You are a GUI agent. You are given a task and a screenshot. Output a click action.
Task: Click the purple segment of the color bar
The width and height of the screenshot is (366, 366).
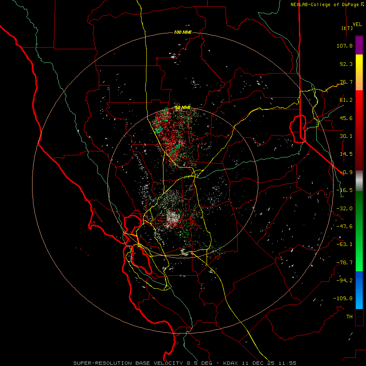[x=359, y=46]
